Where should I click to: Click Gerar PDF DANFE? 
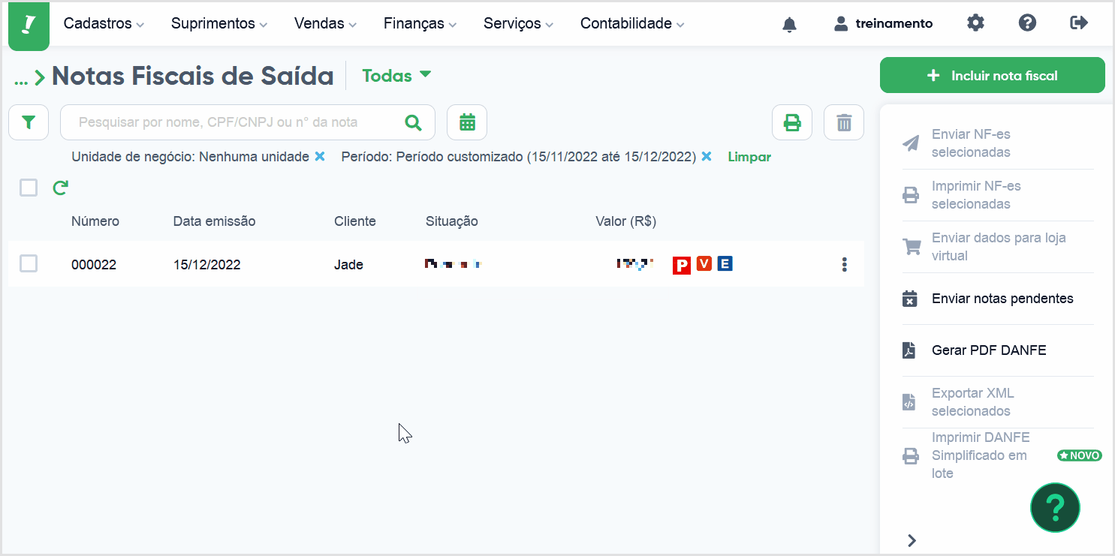click(x=989, y=350)
